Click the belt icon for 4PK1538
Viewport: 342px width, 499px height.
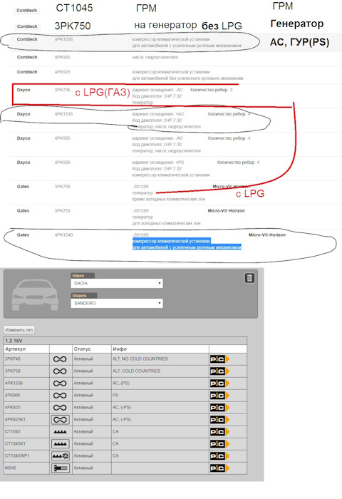click(x=60, y=384)
